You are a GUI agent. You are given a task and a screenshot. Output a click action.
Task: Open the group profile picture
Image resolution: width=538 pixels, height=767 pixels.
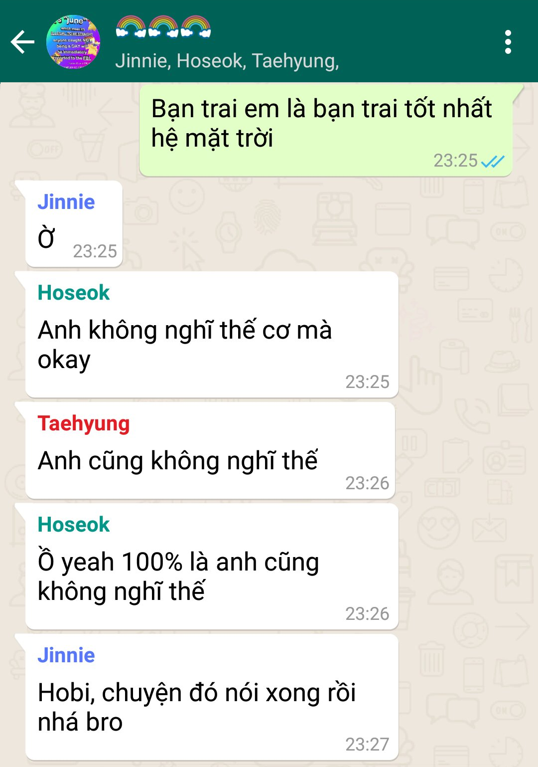[x=73, y=42]
